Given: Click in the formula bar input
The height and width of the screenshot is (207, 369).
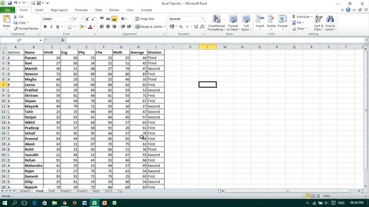Looking at the screenshot, I should coord(215,40).
